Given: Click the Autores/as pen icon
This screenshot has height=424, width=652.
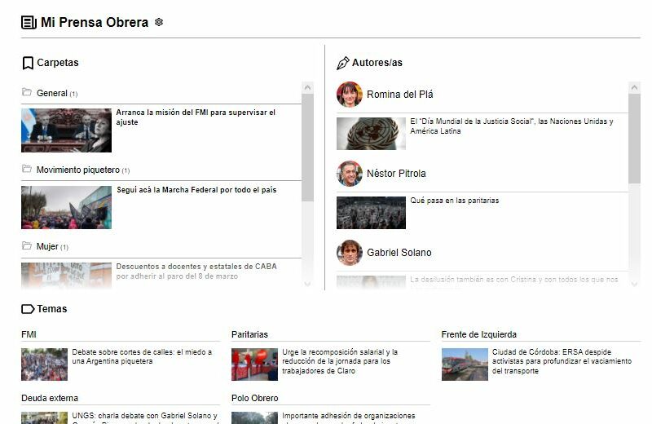Looking at the screenshot, I should click(343, 63).
